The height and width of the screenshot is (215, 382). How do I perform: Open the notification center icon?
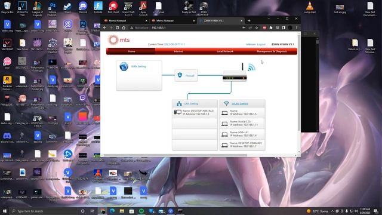pyautogui.click(x=375, y=211)
